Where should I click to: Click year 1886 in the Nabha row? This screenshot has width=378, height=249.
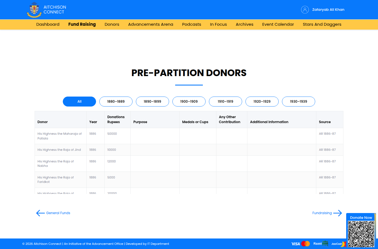[x=93, y=161]
